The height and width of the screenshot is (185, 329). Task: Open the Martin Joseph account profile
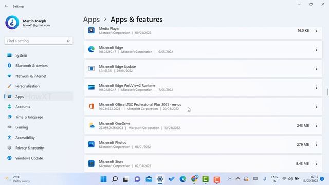28,23
